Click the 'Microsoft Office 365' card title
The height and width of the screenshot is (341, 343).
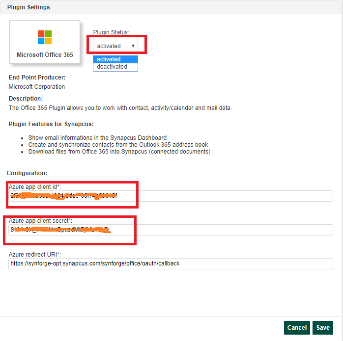[x=45, y=55]
